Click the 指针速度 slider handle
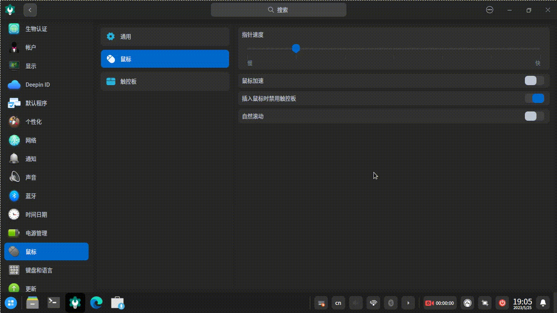Viewport: 557px width, 313px height. [296, 48]
